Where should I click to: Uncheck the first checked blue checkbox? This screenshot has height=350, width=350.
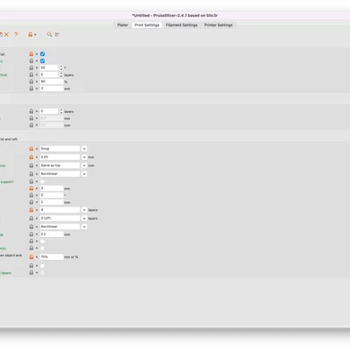[x=43, y=54]
